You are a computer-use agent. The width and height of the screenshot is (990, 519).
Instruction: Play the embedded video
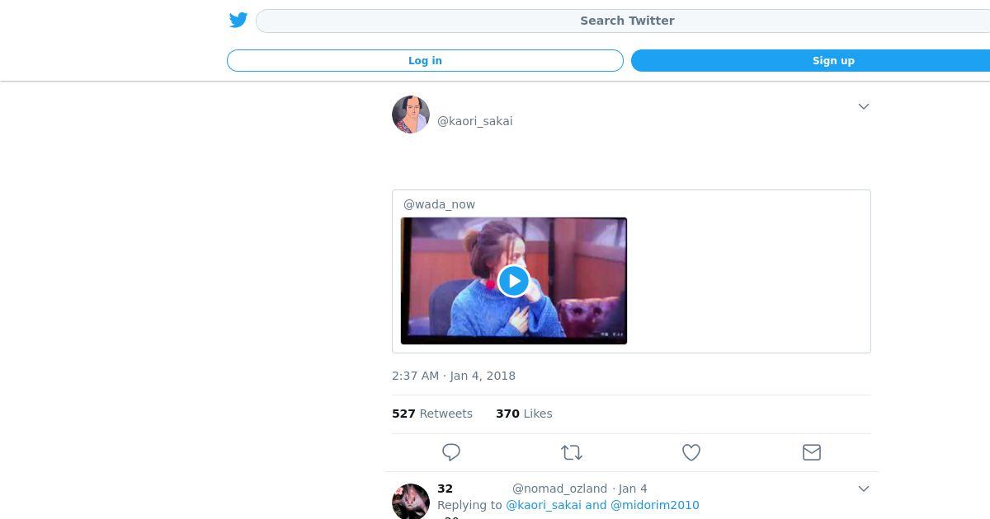(514, 281)
